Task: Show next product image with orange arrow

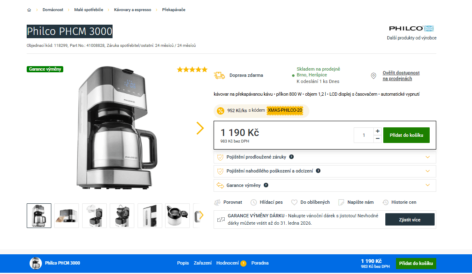Action: point(200,128)
